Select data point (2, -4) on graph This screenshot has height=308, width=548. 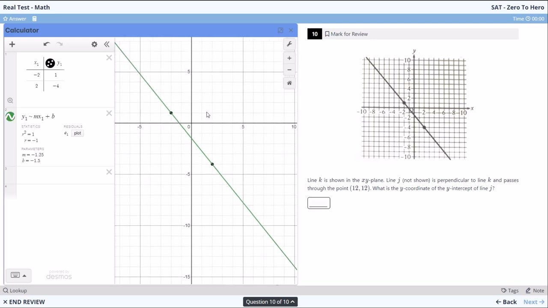pyautogui.click(x=212, y=164)
